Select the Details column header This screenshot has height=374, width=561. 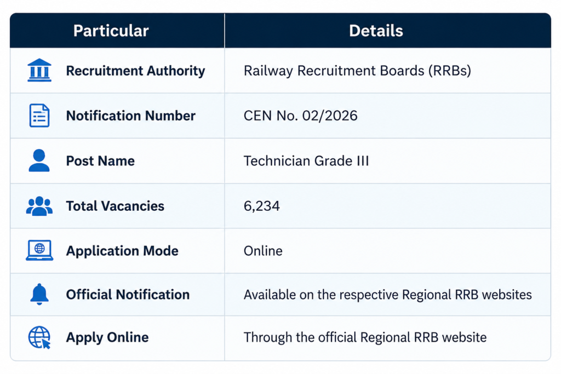click(376, 31)
